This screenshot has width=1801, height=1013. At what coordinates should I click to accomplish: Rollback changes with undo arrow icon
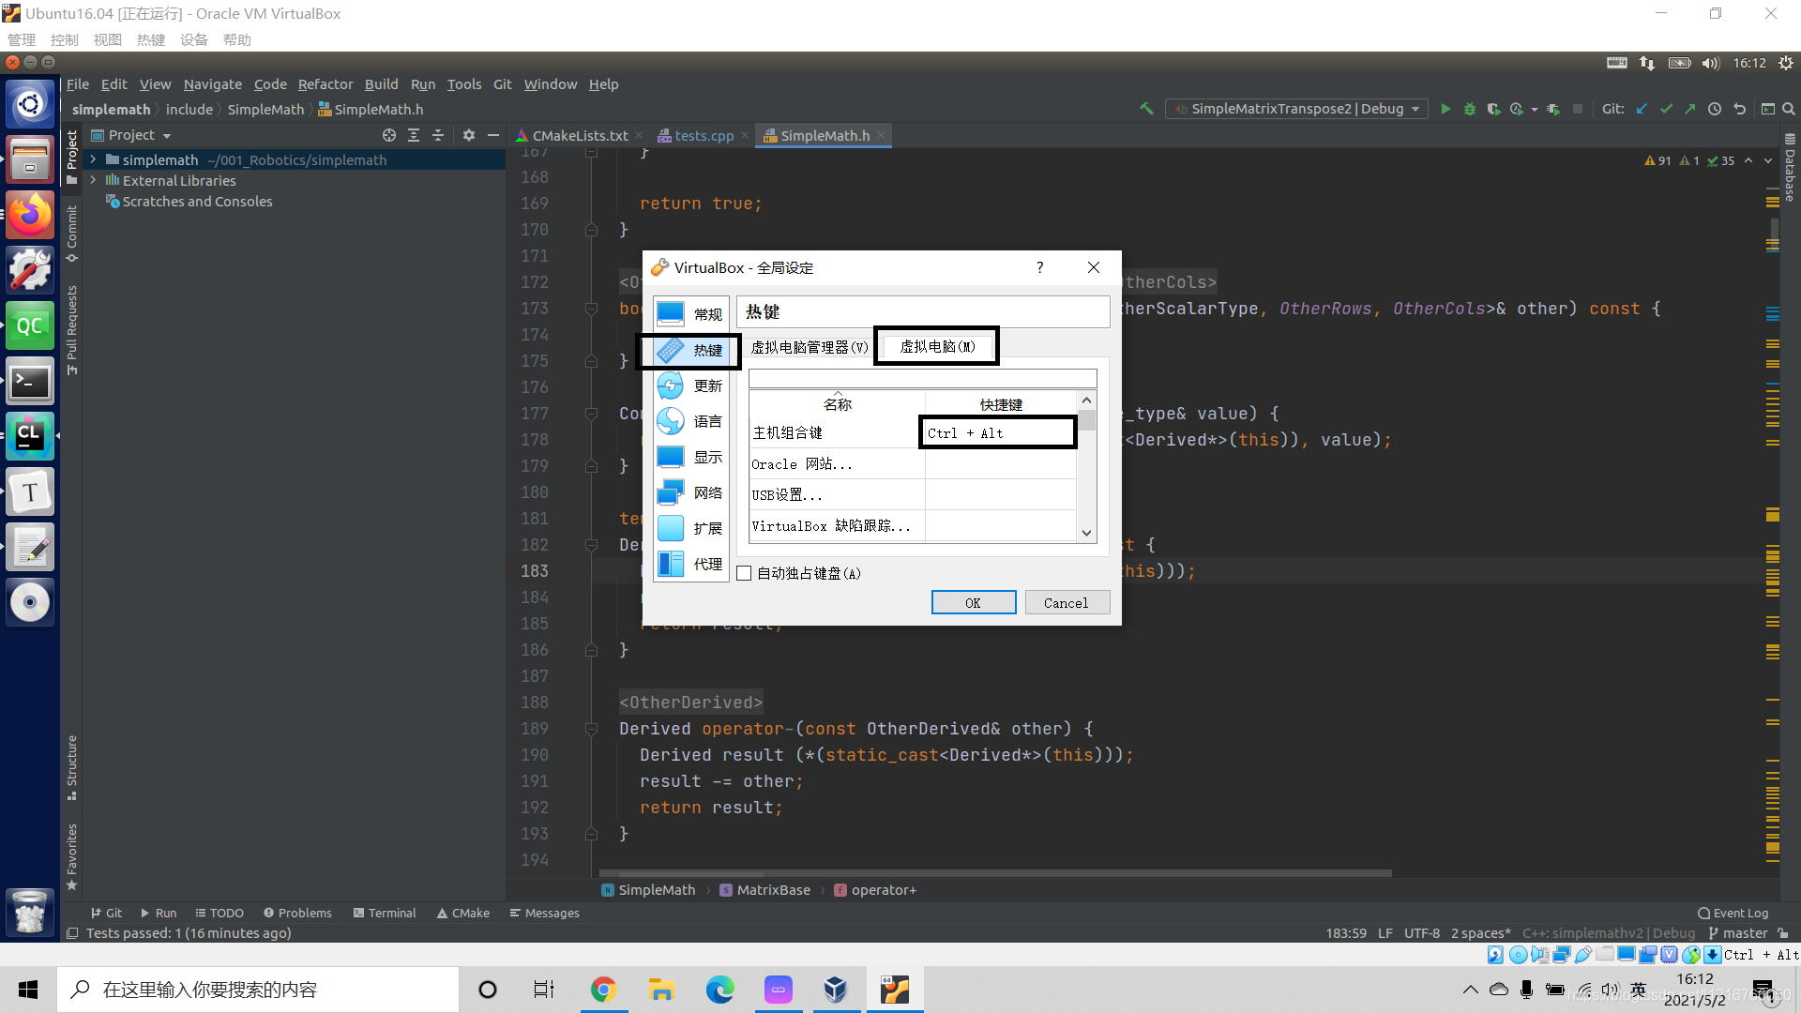click(x=1739, y=109)
